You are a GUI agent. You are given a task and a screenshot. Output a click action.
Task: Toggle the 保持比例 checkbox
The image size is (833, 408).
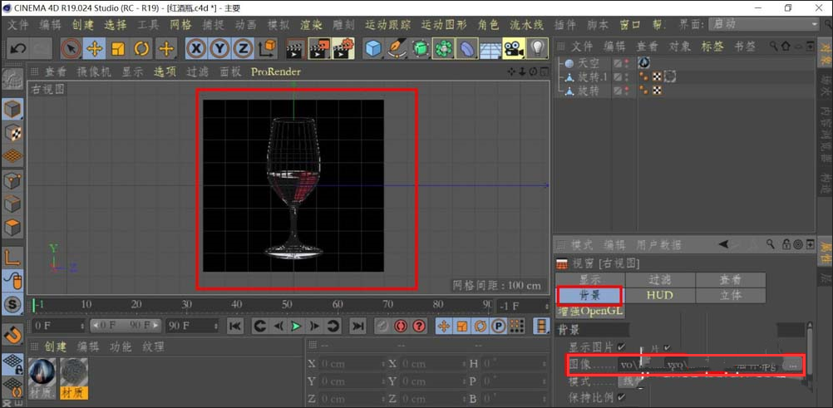coord(622,398)
